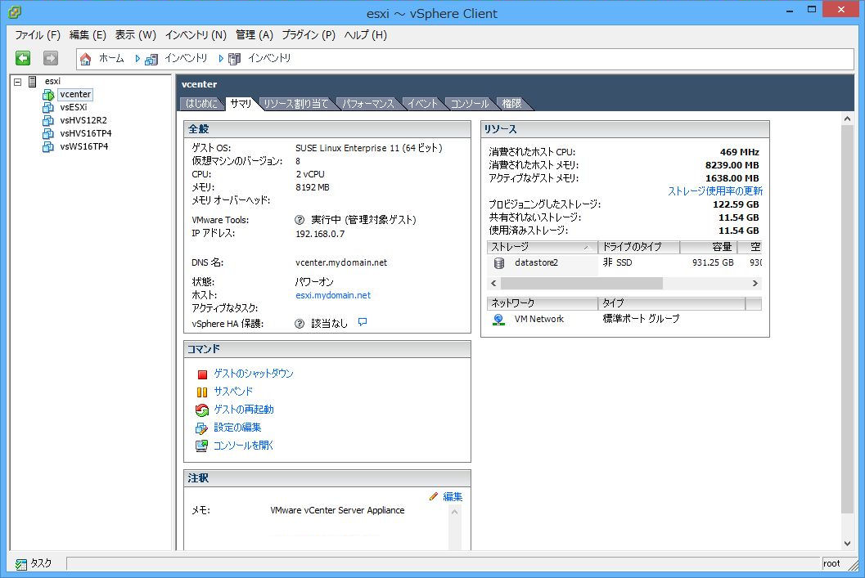Click first inventory icon in breadcrumb
The width and height of the screenshot is (865, 578).
pos(151,59)
